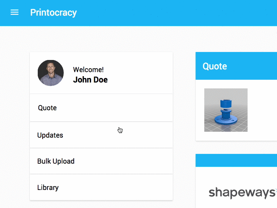Click the Welcome John Doe greeting
Viewport: 277px width, 208px height.
pyautogui.click(x=90, y=75)
